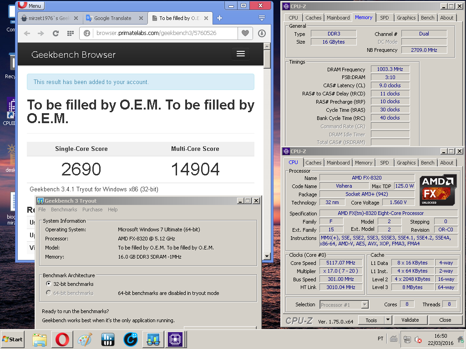Switch to mirzet1976's Geekbench tab

point(48,18)
